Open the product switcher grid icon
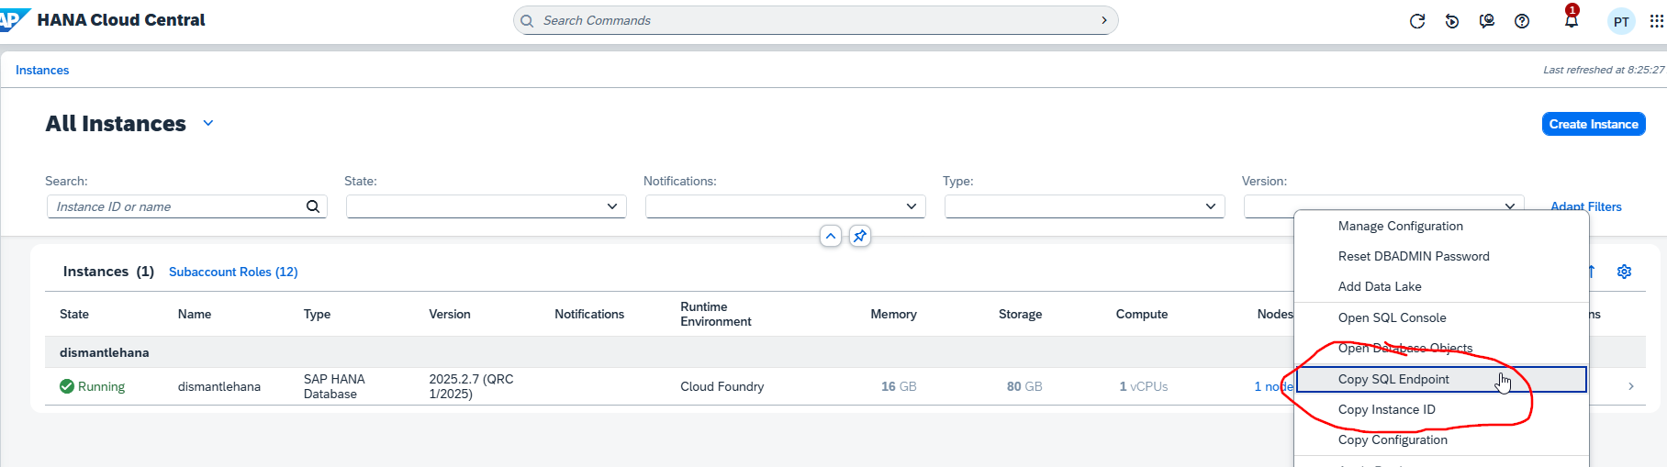This screenshot has height=467, width=1667. click(x=1656, y=21)
